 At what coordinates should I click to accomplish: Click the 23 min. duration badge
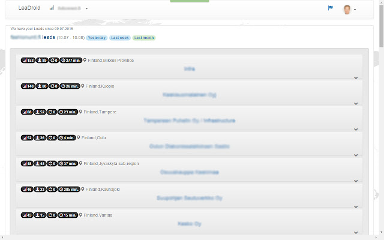(x=68, y=112)
